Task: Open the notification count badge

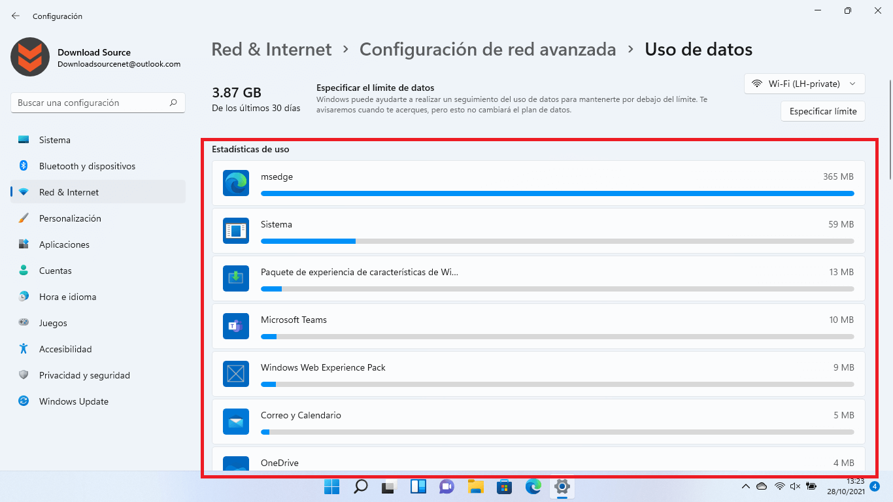Action: [875, 486]
